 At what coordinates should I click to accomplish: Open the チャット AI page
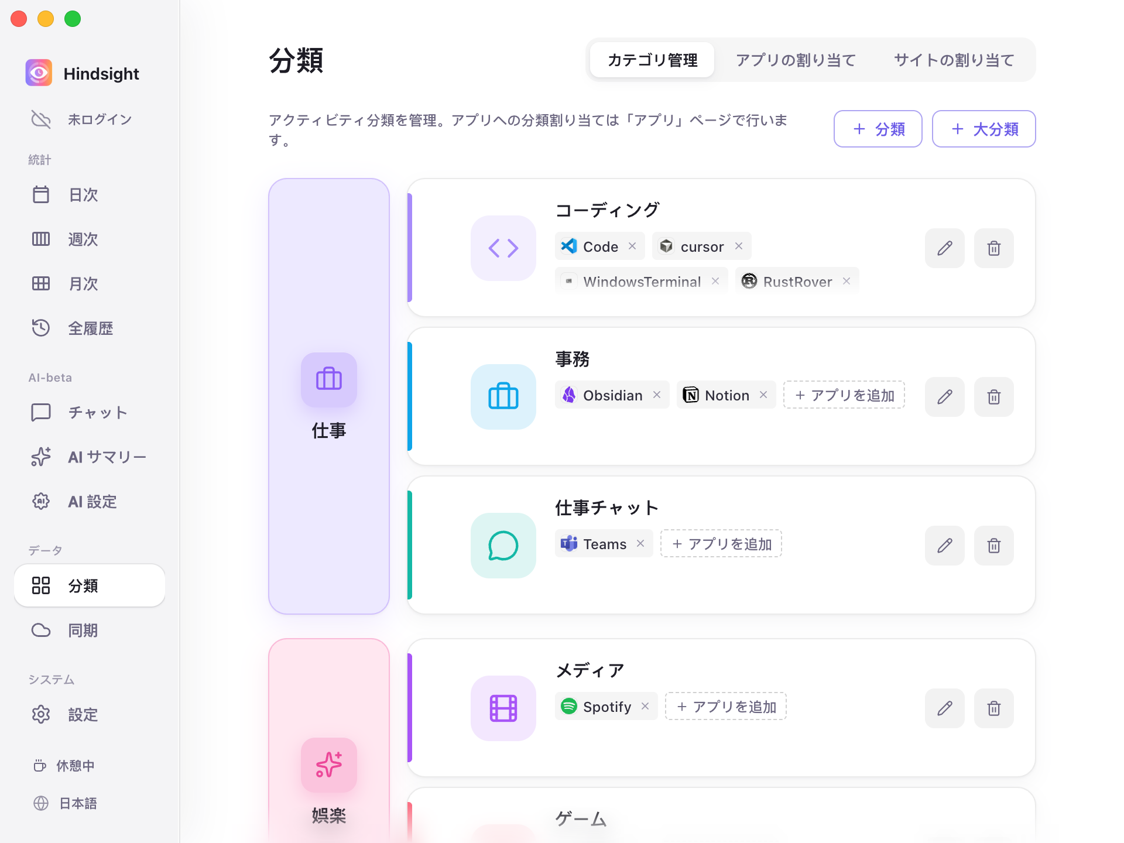point(90,413)
